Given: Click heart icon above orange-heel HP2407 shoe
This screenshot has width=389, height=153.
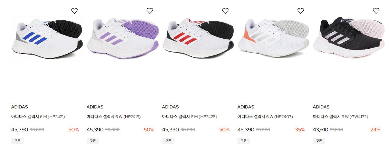Looking at the screenshot, I should coord(301,11).
